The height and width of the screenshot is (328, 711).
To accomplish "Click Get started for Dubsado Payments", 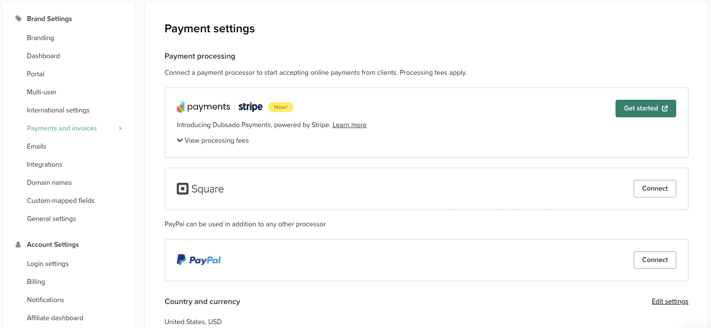I will pyautogui.click(x=645, y=108).
